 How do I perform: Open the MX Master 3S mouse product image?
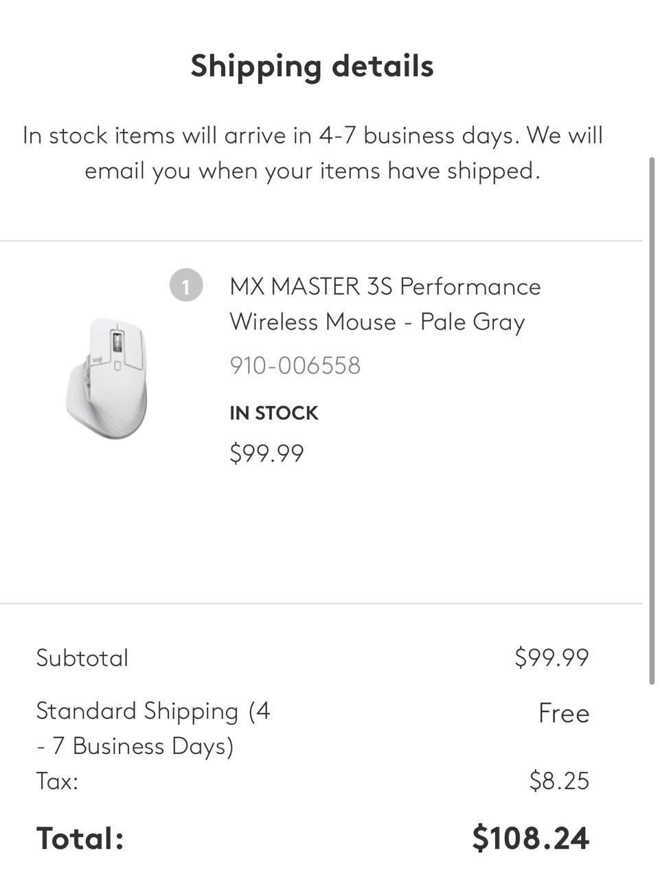point(106,378)
